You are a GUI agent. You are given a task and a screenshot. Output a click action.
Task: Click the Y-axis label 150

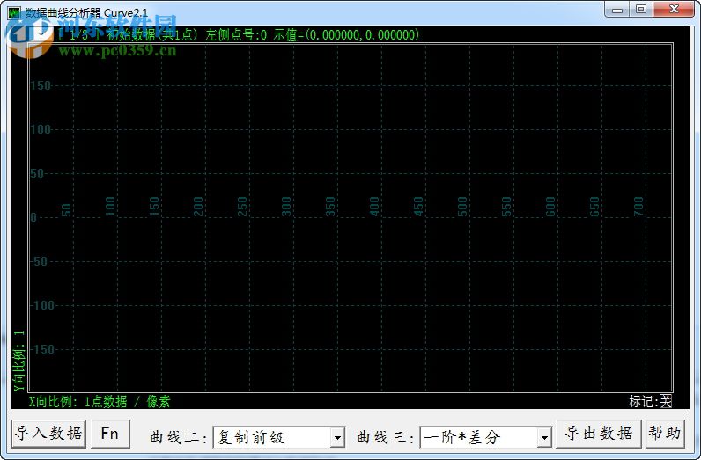(41, 85)
